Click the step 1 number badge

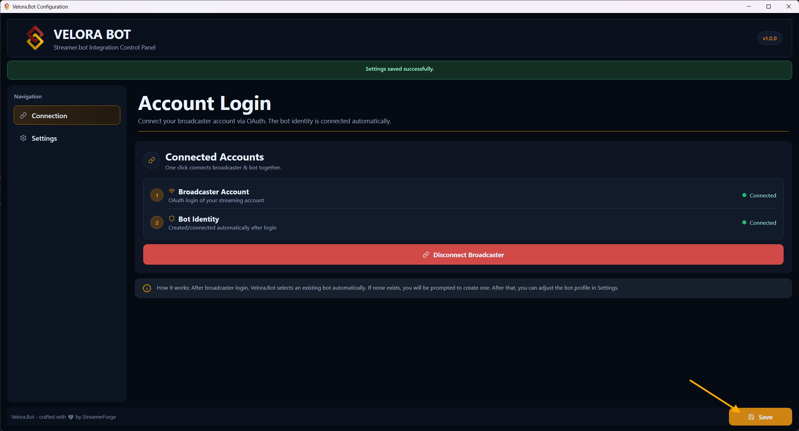pyautogui.click(x=157, y=195)
